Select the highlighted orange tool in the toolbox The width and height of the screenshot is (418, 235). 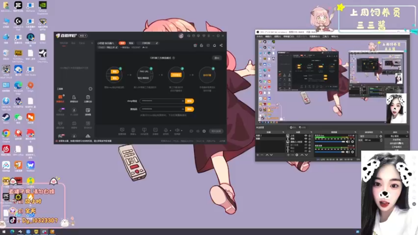pos(60,98)
